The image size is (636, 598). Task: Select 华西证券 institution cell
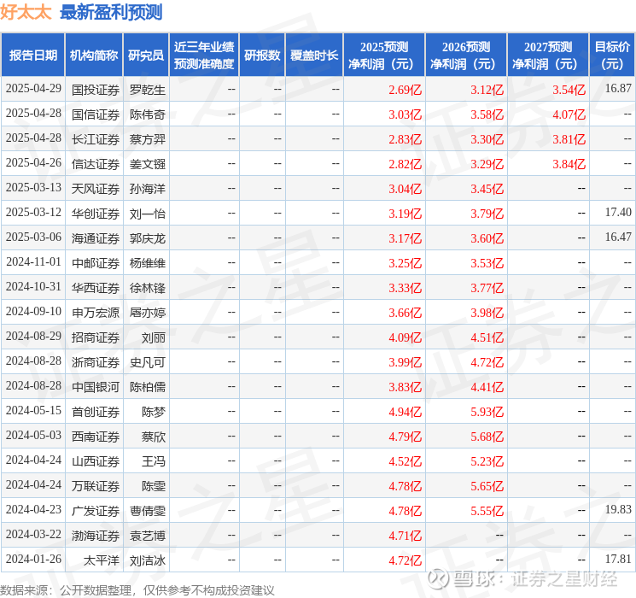(96, 288)
